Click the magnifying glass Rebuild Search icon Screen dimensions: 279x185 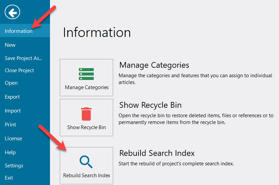[x=86, y=162]
